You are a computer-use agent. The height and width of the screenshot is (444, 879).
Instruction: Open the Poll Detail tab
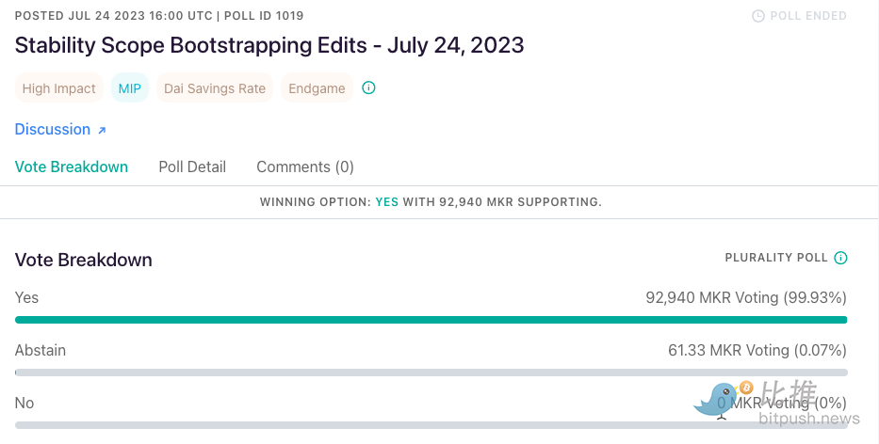tap(192, 166)
